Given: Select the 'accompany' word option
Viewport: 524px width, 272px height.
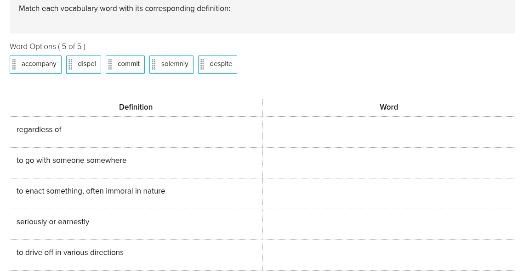Looking at the screenshot, I should 39,64.
